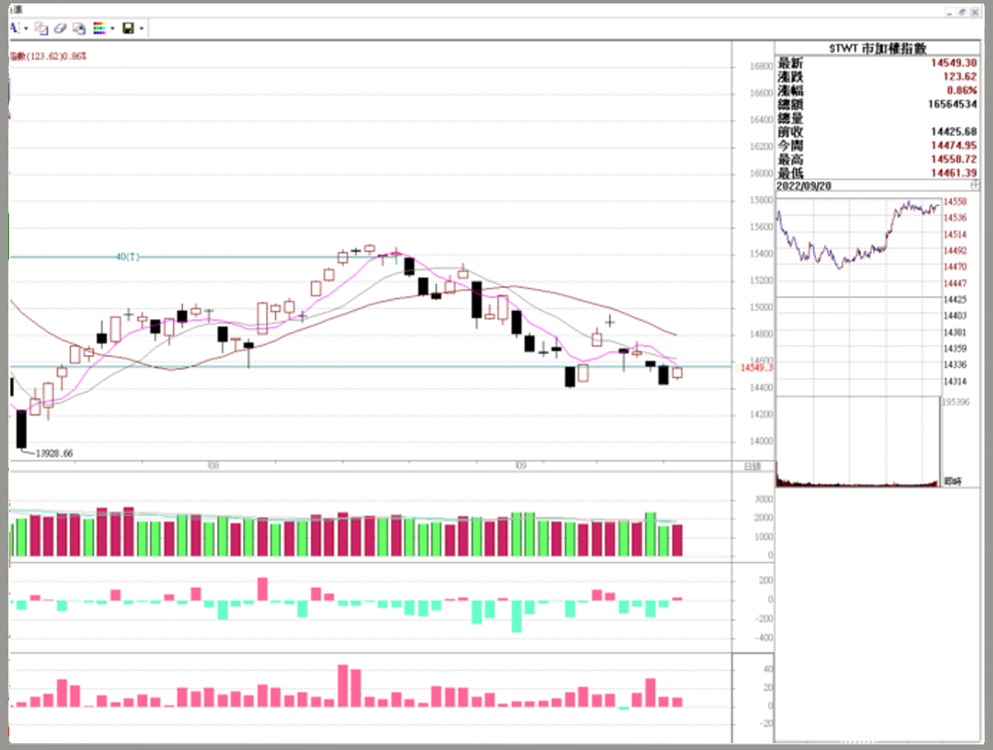Screen dimensions: 993x750
Task: Click the 40(T) horizontal line marker
Action: pyautogui.click(x=128, y=257)
